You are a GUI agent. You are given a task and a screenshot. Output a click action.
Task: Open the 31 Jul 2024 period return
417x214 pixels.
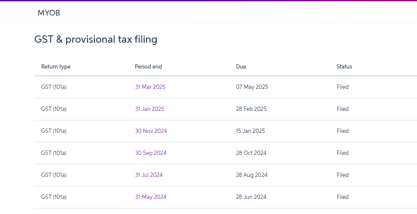tap(149, 175)
